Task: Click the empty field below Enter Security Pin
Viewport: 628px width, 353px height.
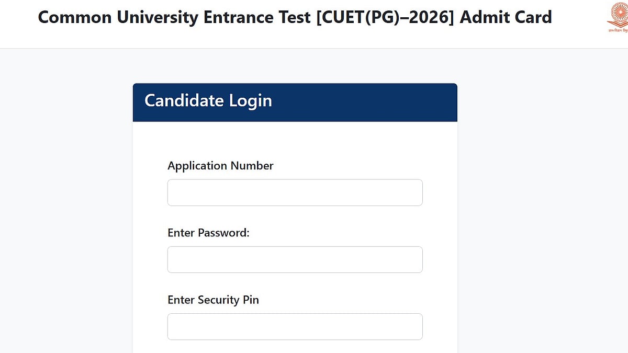Action: pyautogui.click(x=295, y=326)
